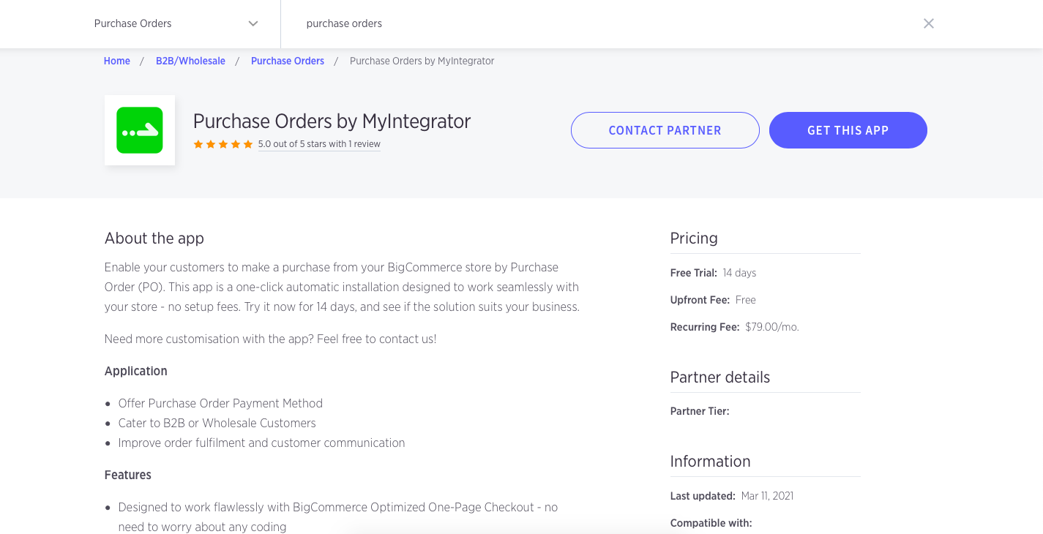The height and width of the screenshot is (534, 1043).
Task: Select the Partner details heading
Action: [720, 377]
